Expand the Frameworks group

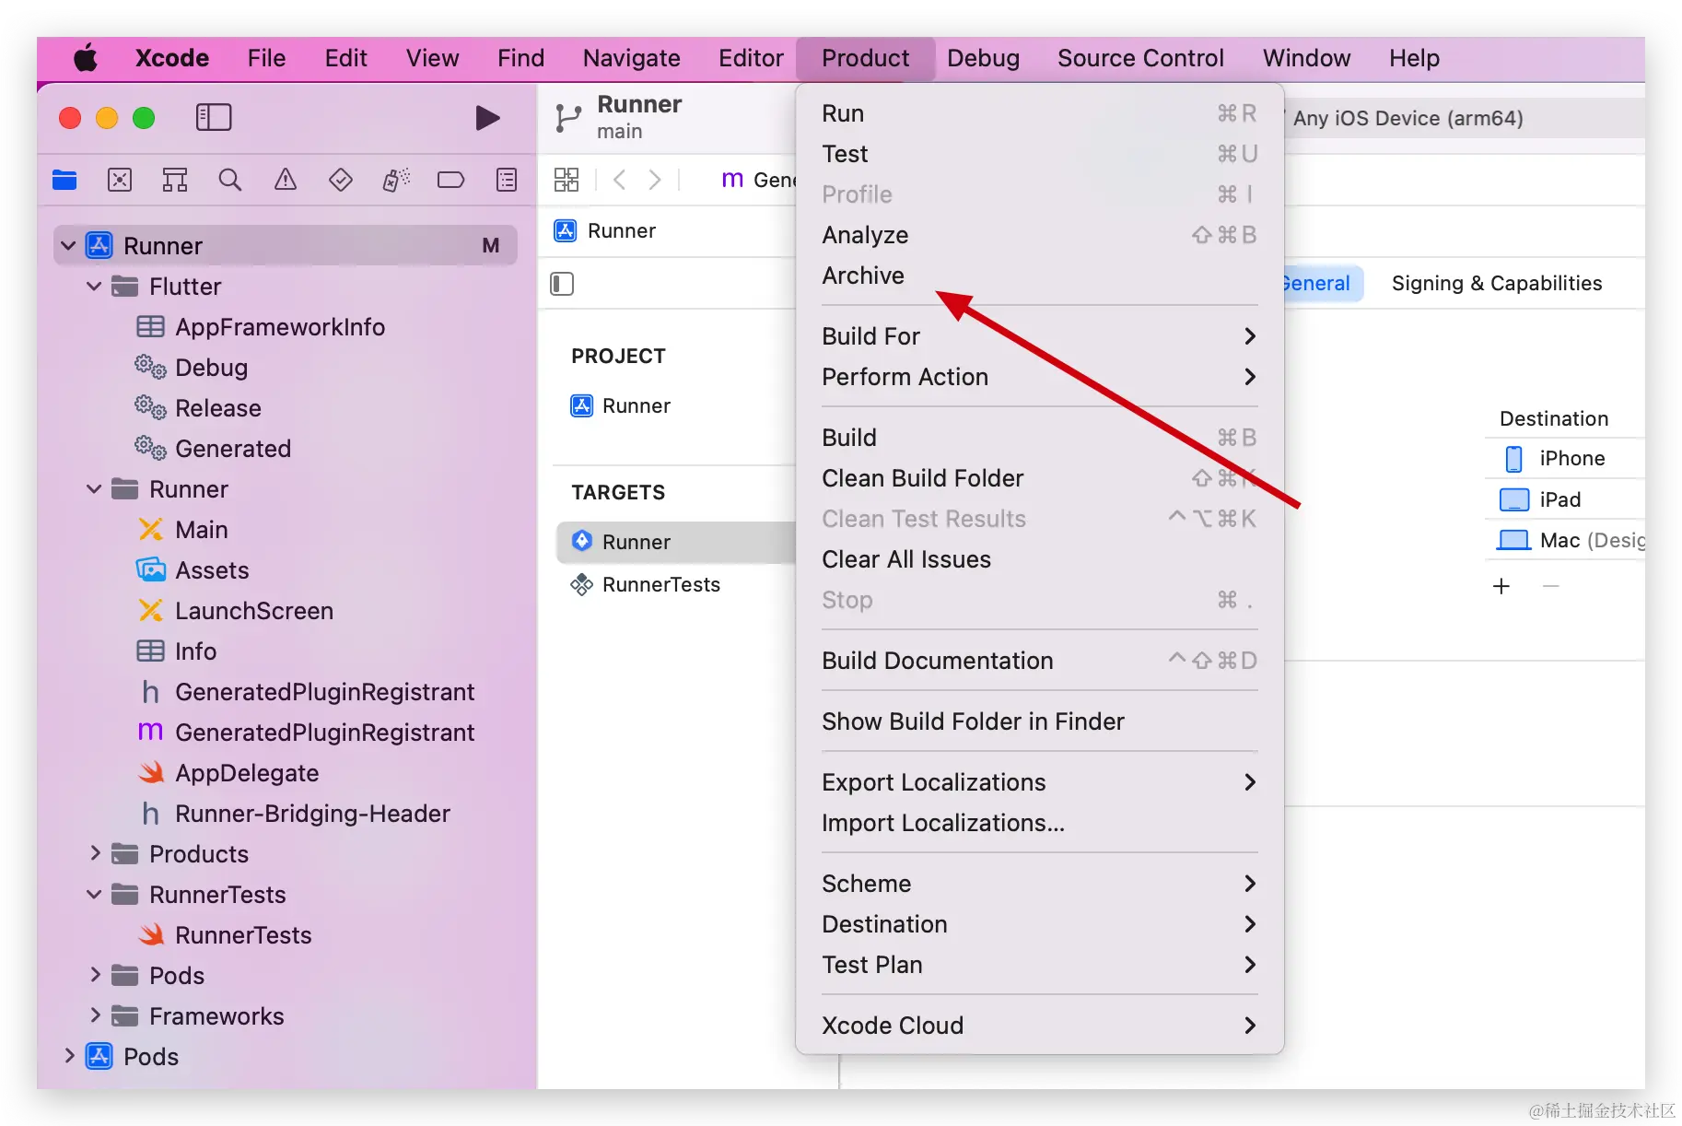95,1015
